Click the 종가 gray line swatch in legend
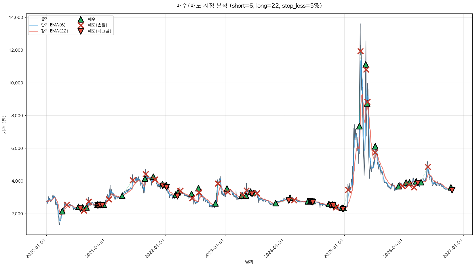 pos(34,19)
